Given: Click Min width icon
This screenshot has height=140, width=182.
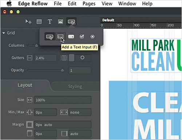Looking at the screenshot, I should point(29,112).
